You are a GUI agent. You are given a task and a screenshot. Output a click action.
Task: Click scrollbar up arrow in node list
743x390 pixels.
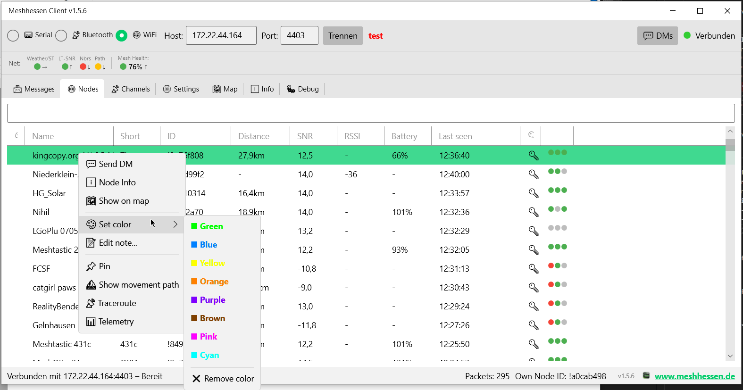[730, 132]
